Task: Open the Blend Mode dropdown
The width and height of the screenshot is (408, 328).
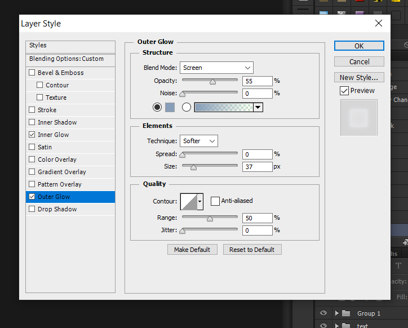Action: click(x=216, y=68)
